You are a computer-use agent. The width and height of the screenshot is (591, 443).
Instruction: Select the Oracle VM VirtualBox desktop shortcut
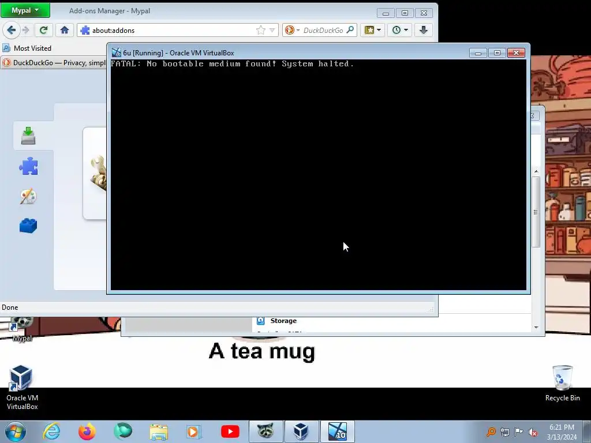pyautogui.click(x=22, y=388)
